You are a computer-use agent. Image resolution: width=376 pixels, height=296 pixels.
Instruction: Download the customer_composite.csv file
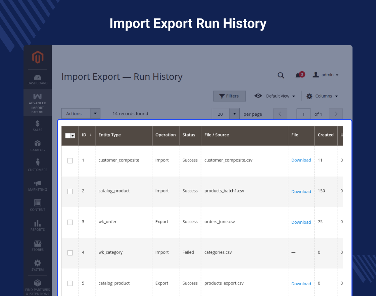tap(301, 160)
